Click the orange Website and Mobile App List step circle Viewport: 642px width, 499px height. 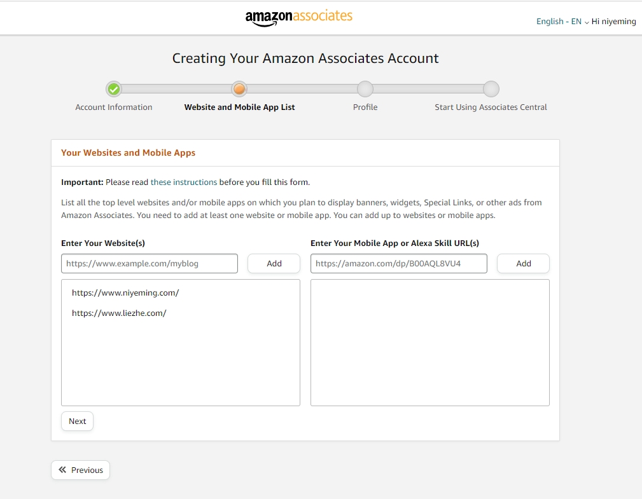239,89
